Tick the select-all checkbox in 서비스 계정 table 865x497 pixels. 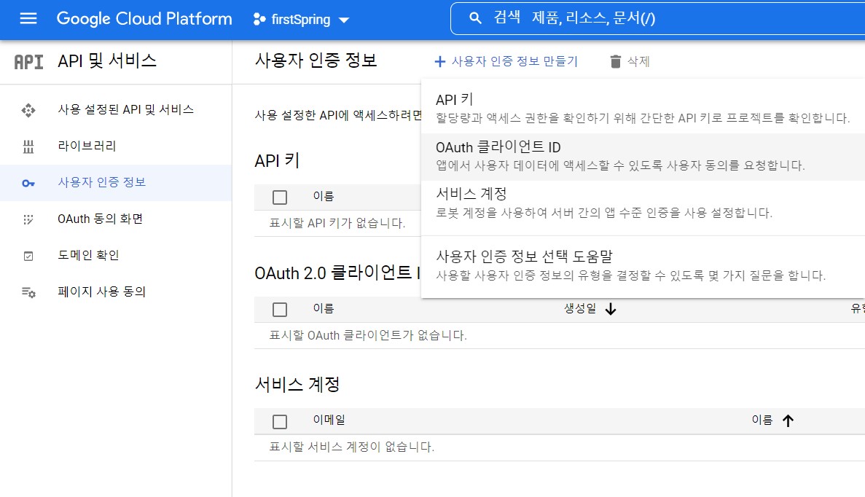click(x=280, y=421)
